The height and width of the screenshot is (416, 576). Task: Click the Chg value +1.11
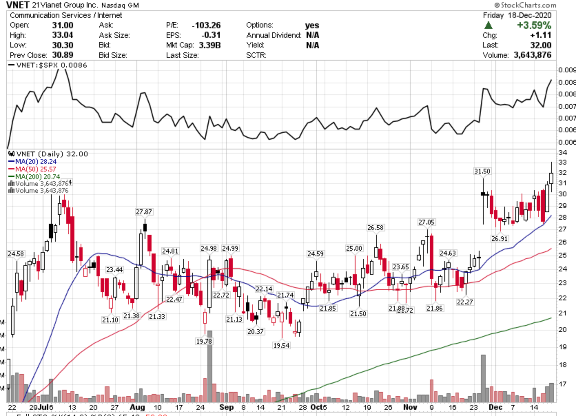click(x=541, y=35)
